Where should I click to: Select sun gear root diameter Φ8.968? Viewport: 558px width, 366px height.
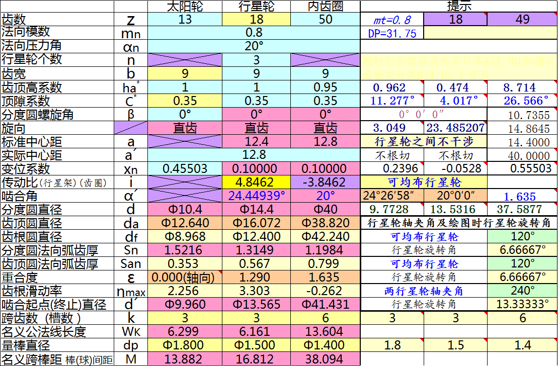[x=185, y=236]
